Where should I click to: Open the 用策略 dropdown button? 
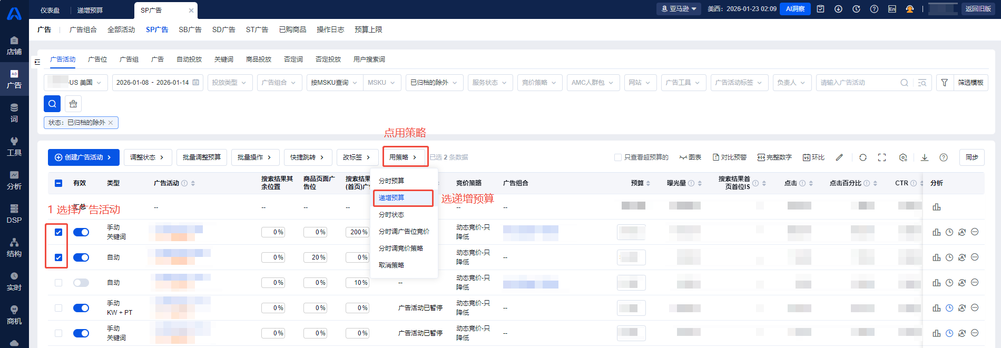click(404, 157)
